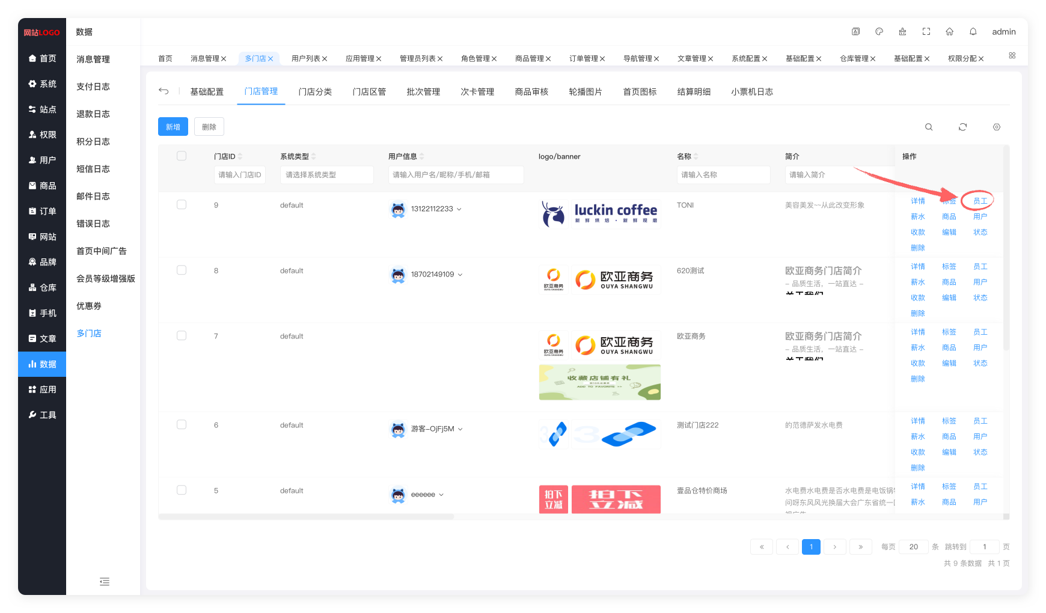1046x613 pixels.
Task: Open the table column settings icon
Action: coord(996,127)
